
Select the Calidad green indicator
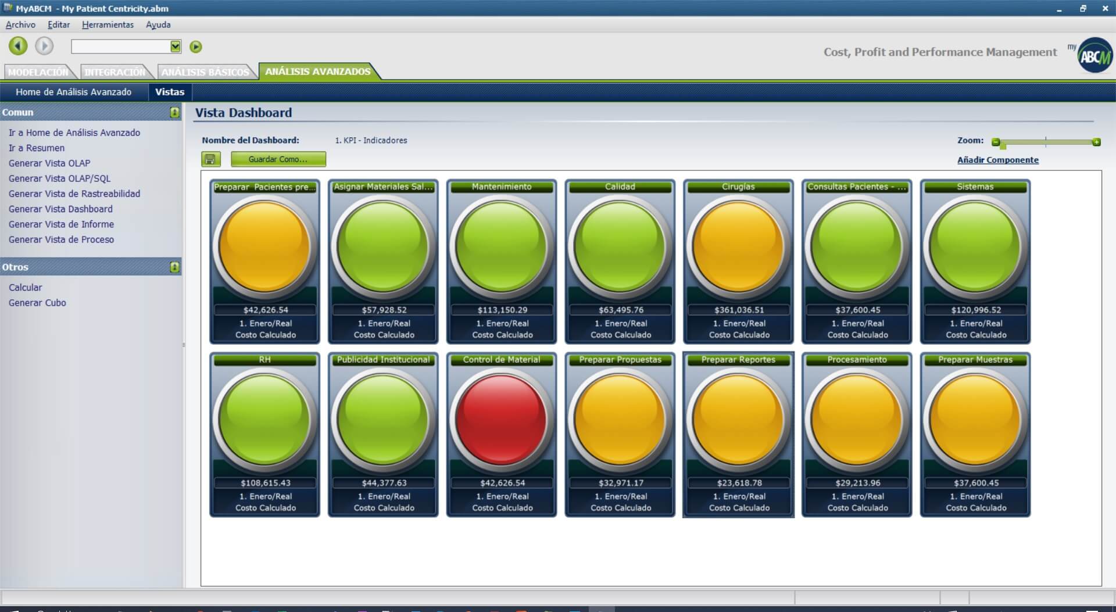coord(620,246)
